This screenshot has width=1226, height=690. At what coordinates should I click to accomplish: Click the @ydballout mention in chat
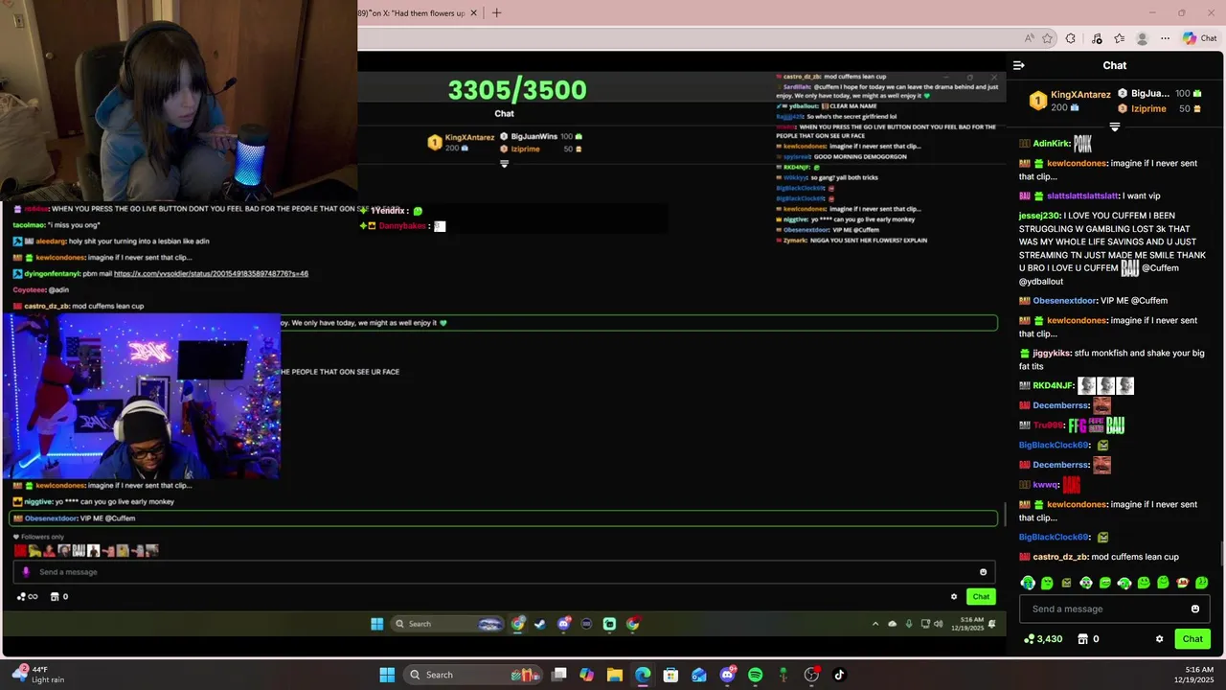tap(1041, 282)
